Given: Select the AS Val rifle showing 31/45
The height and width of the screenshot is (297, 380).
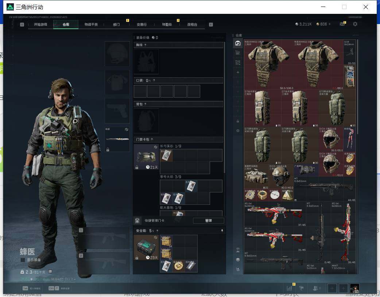Looking at the screenshot, I should pyautogui.click(x=275, y=239).
